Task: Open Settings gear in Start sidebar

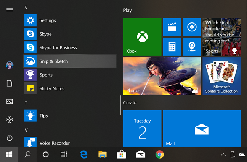Action: (x=10, y=120)
